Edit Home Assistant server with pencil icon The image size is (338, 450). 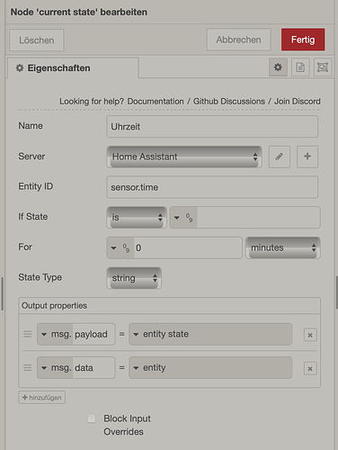click(280, 157)
